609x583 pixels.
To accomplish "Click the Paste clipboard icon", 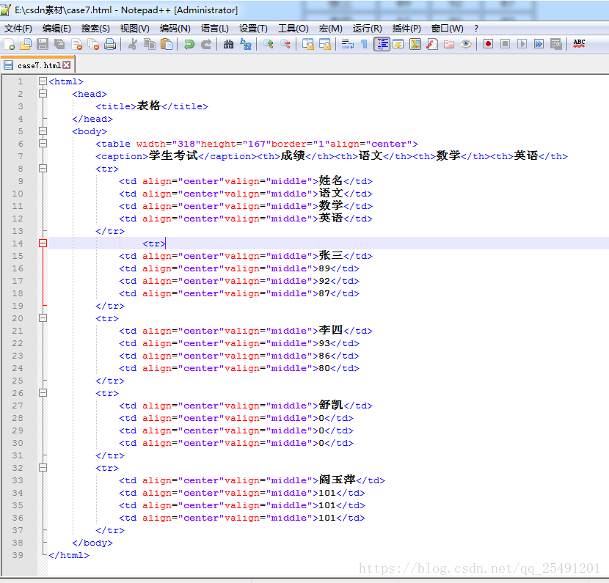I will [x=167, y=44].
